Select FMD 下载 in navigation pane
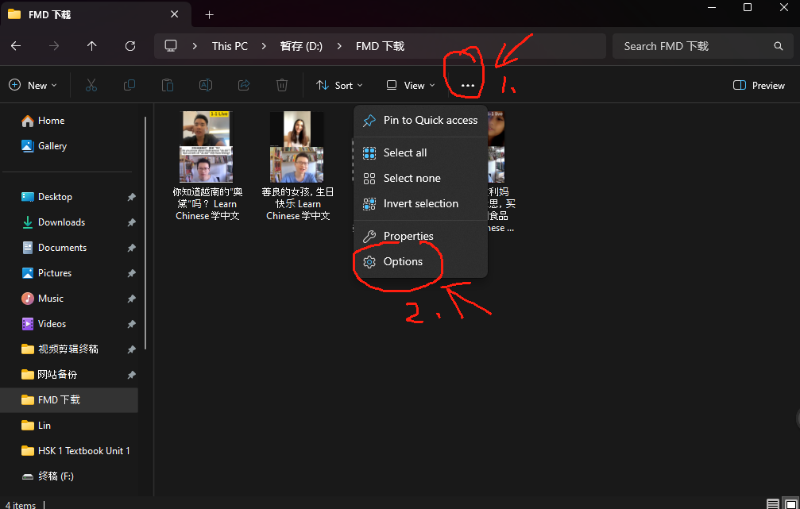The height and width of the screenshot is (509, 800). point(69,400)
